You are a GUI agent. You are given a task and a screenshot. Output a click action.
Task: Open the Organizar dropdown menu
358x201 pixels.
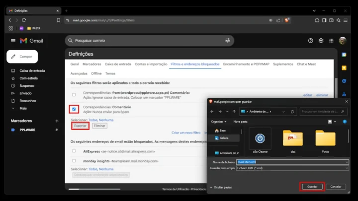[x=219, y=121]
